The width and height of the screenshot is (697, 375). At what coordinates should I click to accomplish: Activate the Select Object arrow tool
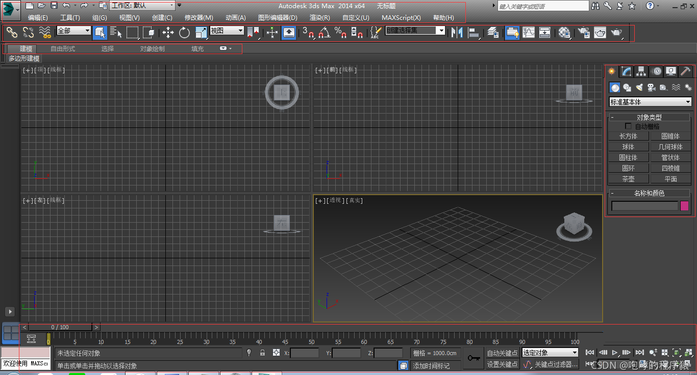click(x=100, y=33)
